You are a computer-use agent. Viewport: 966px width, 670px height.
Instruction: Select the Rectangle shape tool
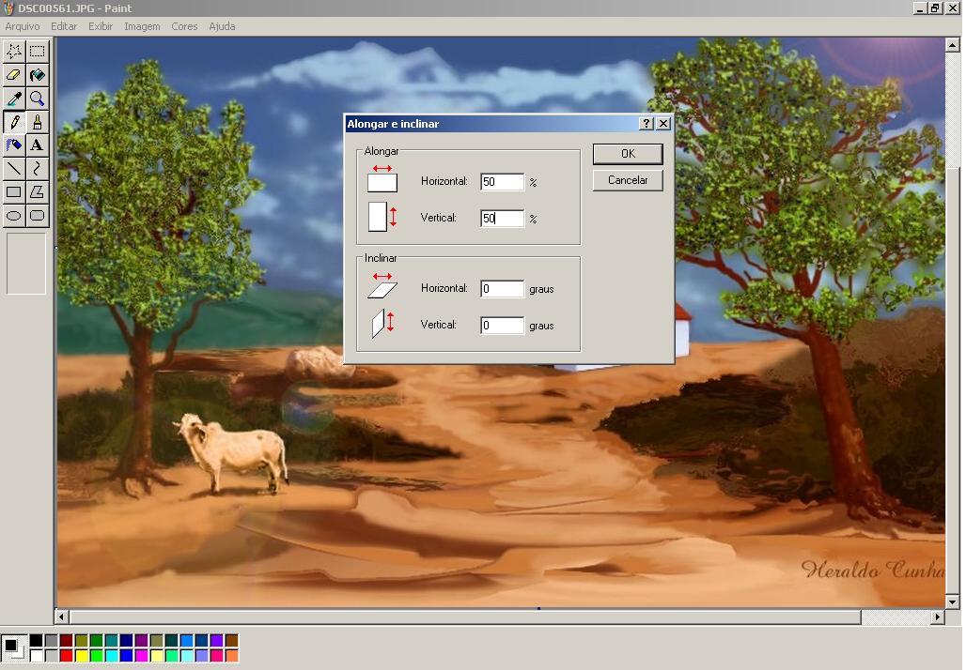pos(13,192)
